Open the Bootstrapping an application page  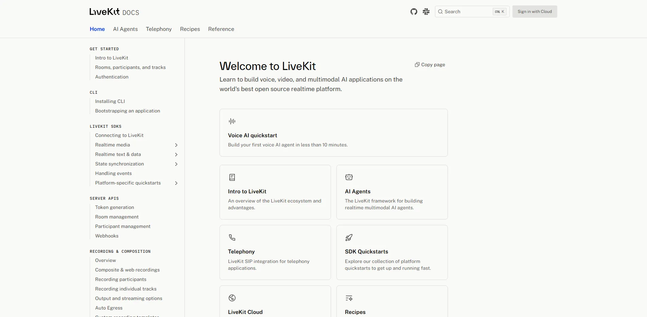point(127,111)
